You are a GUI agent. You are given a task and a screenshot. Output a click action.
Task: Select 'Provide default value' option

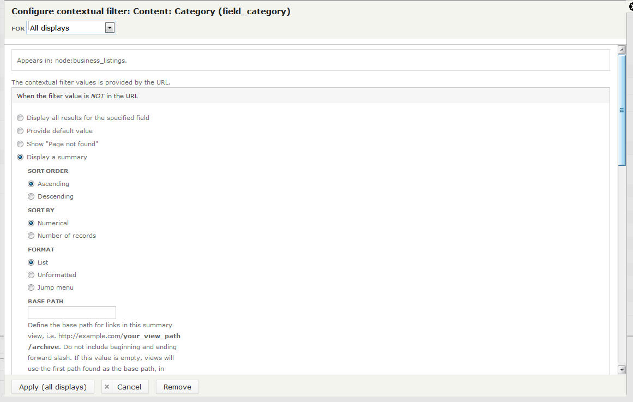(20, 131)
